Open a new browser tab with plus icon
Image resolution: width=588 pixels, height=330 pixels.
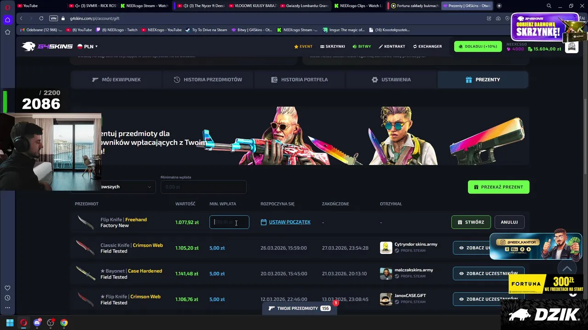[499, 6]
